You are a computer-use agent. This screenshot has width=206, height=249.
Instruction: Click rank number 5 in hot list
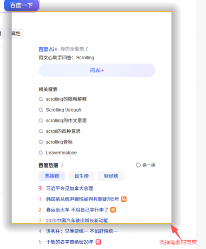pyautogui.click(x=40, y=242)
